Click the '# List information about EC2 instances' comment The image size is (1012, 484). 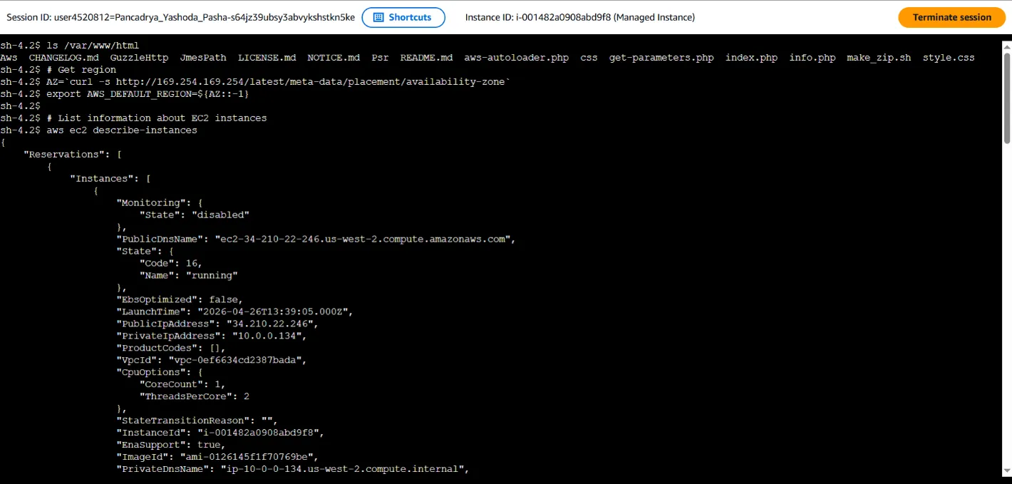click(133, 118)
